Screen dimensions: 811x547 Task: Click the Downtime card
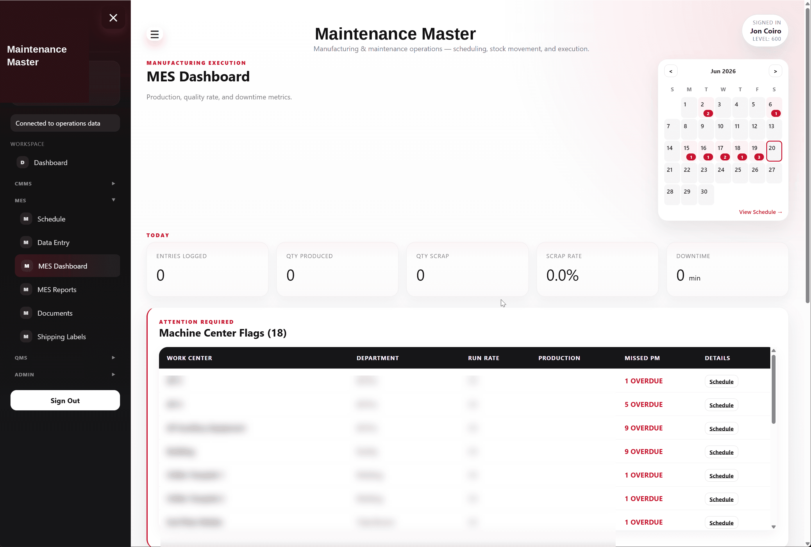pyautogui.click(x=727, y=269)
